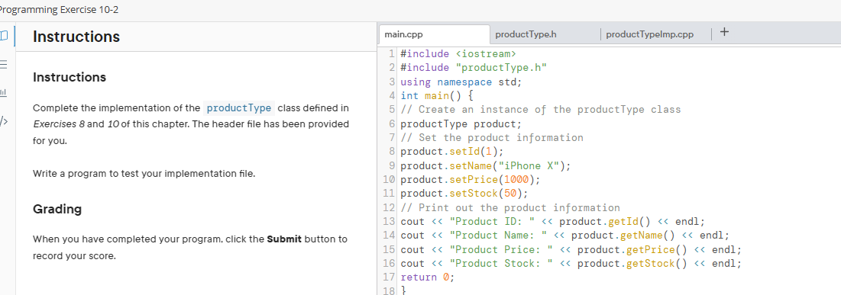The width and height of the screenshot is (841, 295).
Task: Click the cout Product Price line
Action: [571, 249]
